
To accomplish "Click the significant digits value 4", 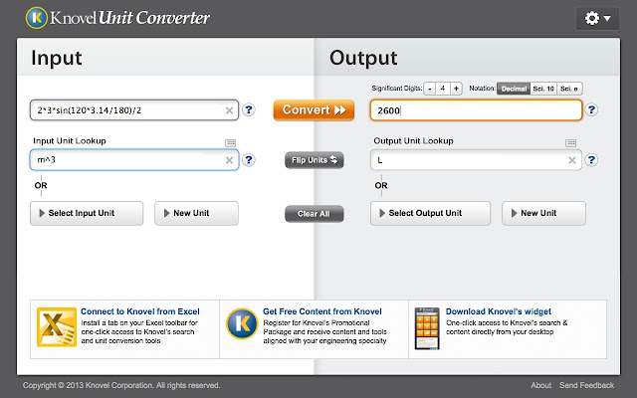I will [443, 89].
